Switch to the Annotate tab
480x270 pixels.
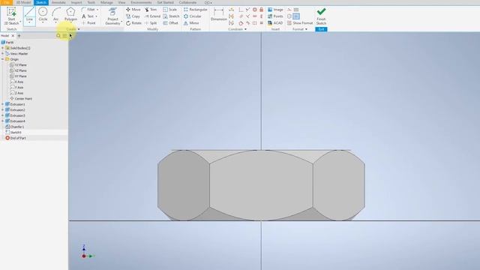point(58,2)
